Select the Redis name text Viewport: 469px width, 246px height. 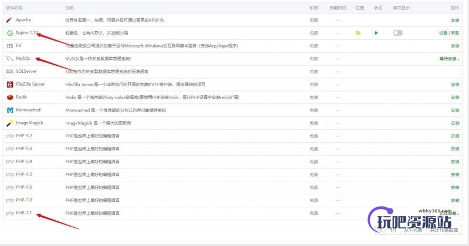[21, 97]
